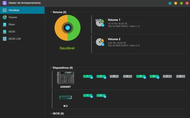Click the Volume 1 SSD disk icon
This screenshot has width=190, height=118.
tap(100, 23)
